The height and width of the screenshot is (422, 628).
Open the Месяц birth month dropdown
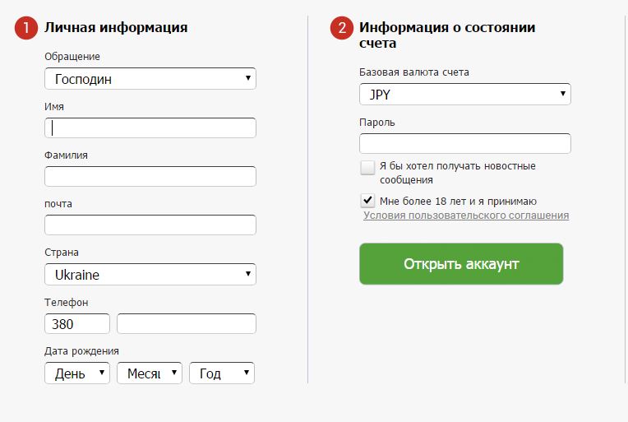tap(149, 373)
